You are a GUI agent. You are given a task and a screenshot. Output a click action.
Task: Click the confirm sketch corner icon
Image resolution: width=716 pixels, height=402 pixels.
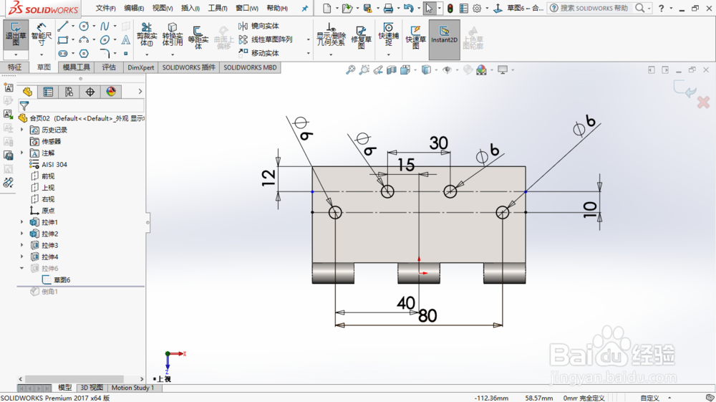click(685, 89)
